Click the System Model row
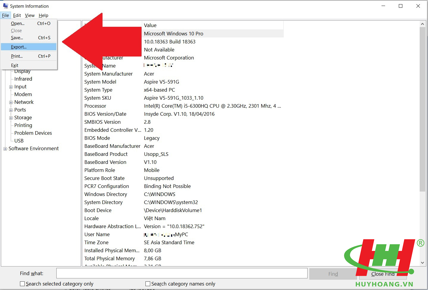 [183, 82]
